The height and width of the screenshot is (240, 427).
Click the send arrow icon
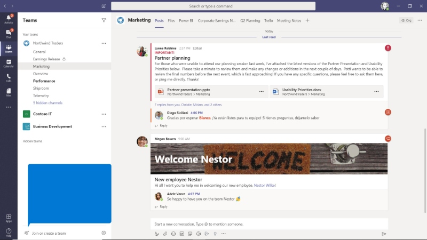[x=383, y=234]
